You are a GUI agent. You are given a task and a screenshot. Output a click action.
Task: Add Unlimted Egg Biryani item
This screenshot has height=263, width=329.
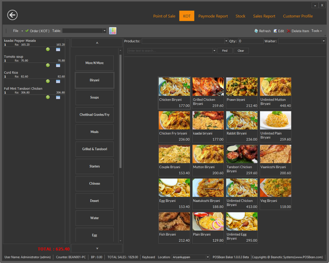point(242,228)
